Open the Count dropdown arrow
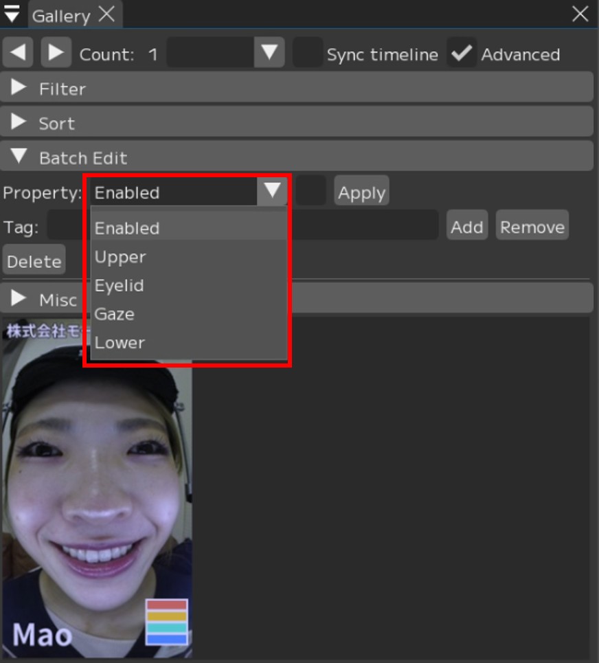The image size is (599, 663). [268, 53]
